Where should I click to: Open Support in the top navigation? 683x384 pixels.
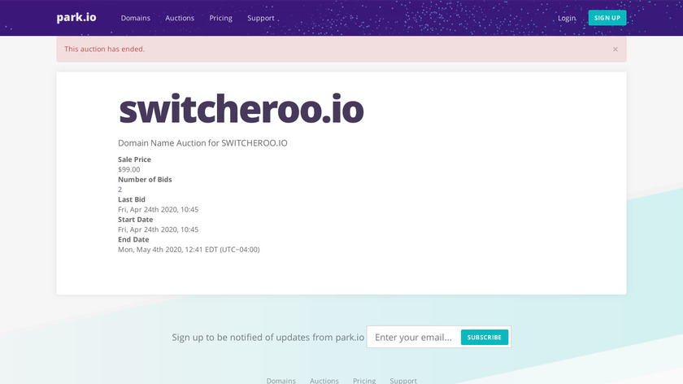260,18
